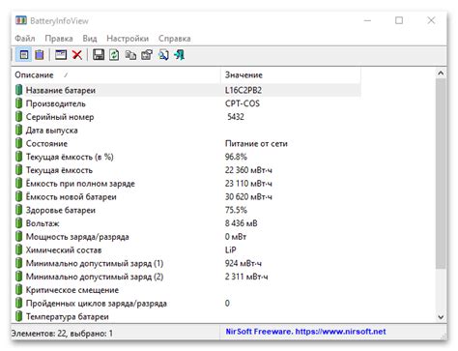Select the Название батареи row
The image size is (458, 351).
point(186,90)
